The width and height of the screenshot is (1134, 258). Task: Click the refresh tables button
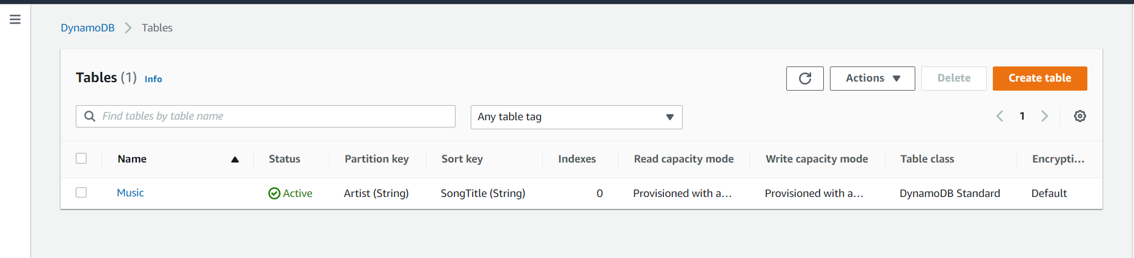tap(804, 79)
